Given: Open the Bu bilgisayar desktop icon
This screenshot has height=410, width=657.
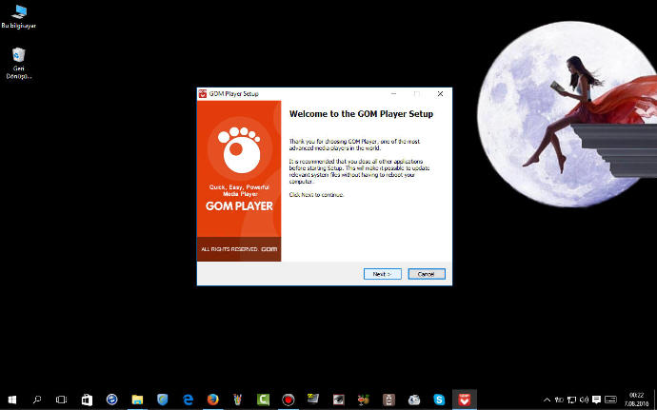Looking at the screenshot, I should point(19,17).
